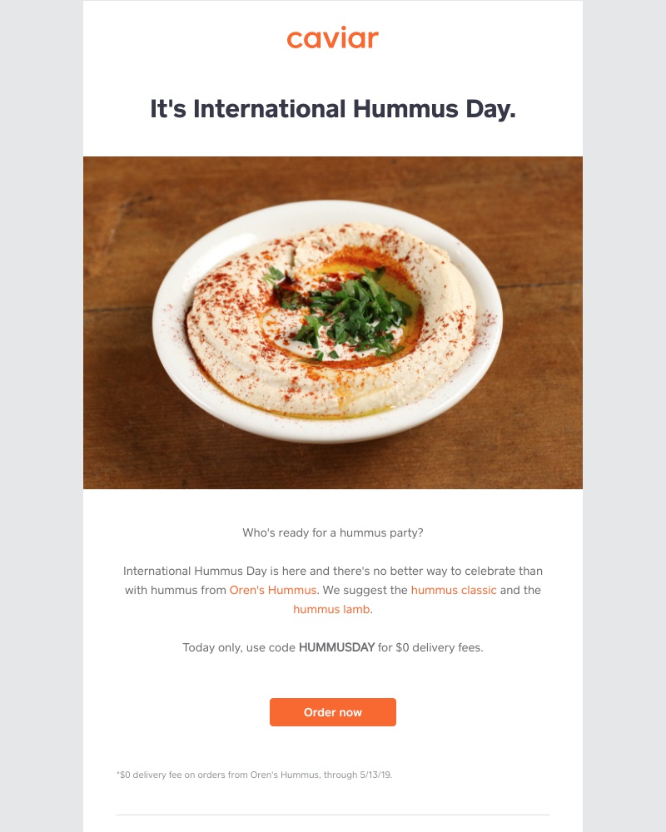Viewport: 666px width, 832px height.
Task: Select the International Hummus Day headline
Action: pos(332,106)
